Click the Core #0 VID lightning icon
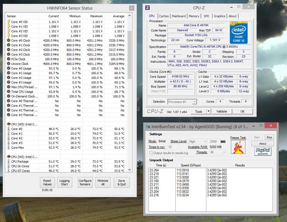 pyautogui.click(x=8, y=22)
